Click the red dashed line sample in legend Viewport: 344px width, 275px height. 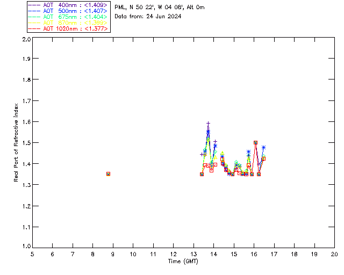(x=34, y=28)
